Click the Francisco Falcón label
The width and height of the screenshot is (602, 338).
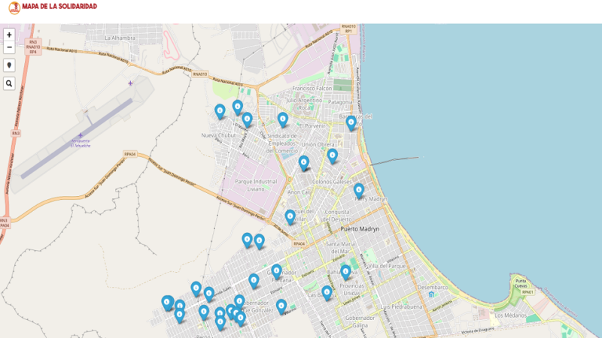pos(312,88)
